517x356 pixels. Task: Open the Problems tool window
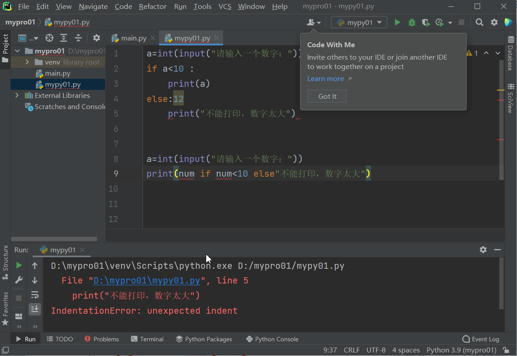(x=102, y=339)
